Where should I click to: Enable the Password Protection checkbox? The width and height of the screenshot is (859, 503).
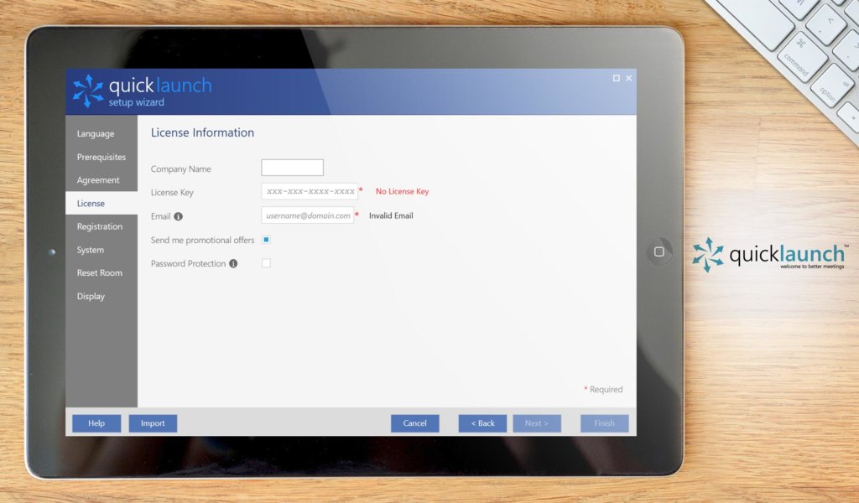tap(266, 263)
